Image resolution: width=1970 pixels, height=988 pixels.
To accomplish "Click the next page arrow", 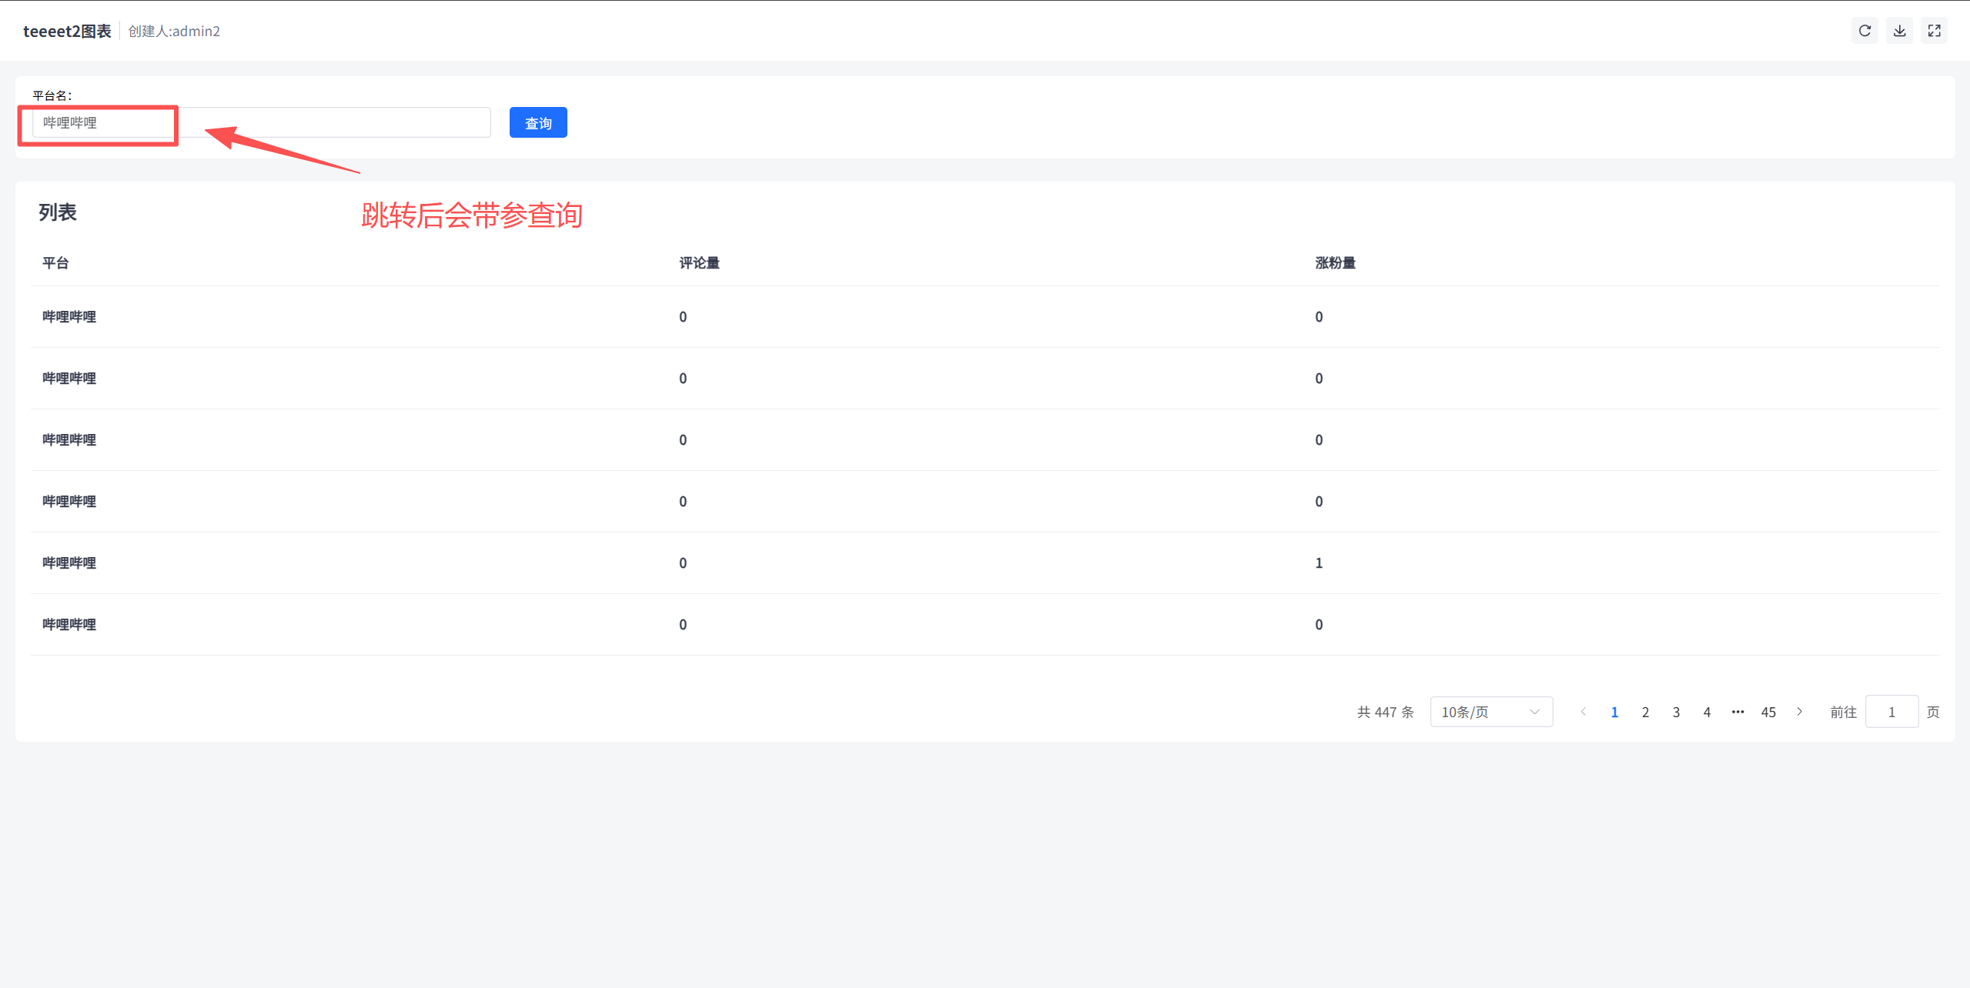I will click(x=1799, y=712).
